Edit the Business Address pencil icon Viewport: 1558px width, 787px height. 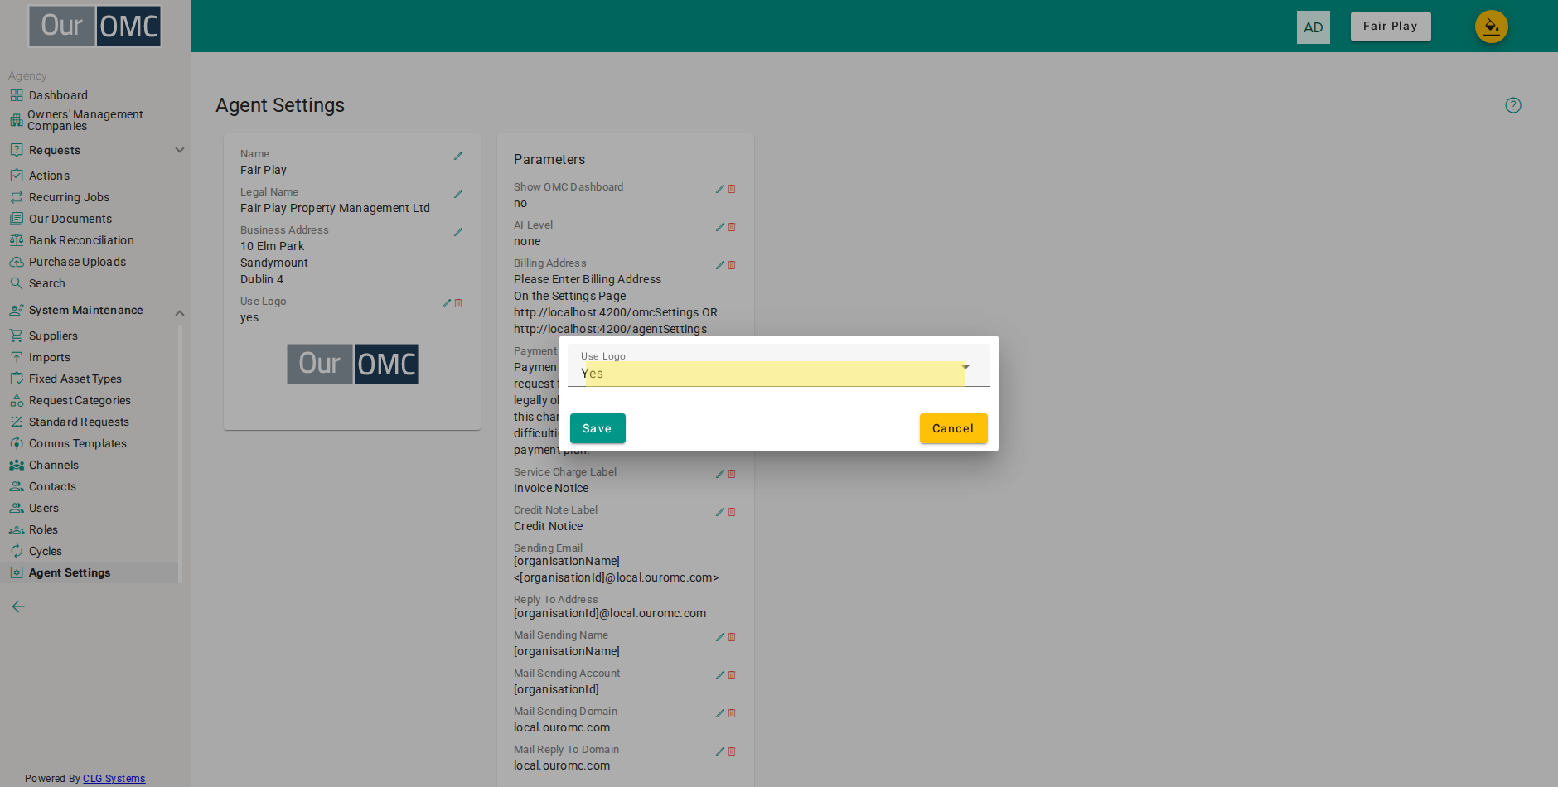[458, 232]
